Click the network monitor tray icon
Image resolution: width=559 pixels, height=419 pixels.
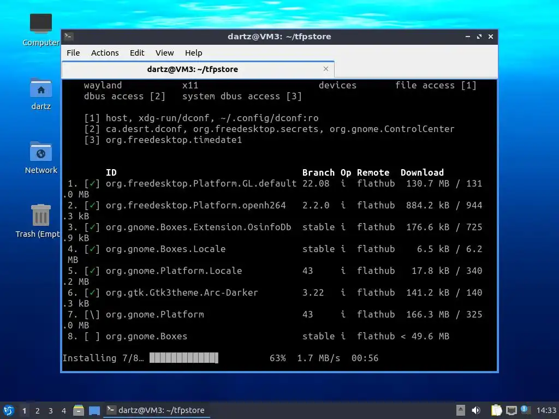(x=511, y=410)
